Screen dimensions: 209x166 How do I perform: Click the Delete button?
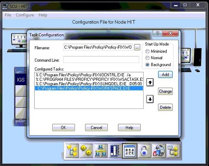[165, 107]
